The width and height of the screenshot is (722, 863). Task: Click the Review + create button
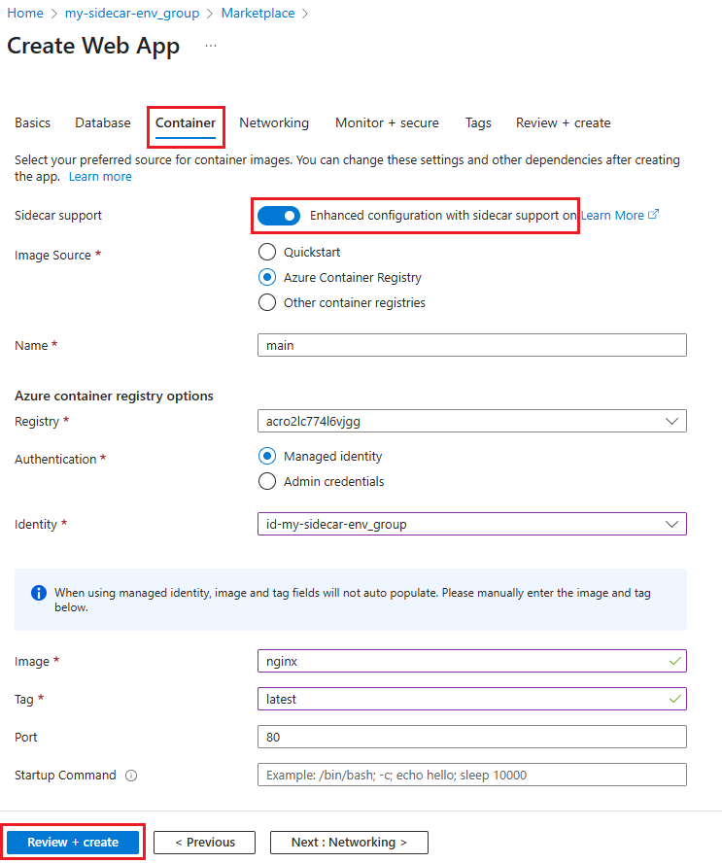[72, 842]
